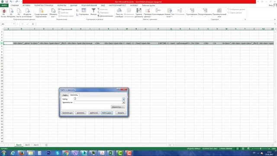Viewport: 277px width, 156px height.
Task: Click Sort descending Z-A icon
Action: tap(77, 15)
